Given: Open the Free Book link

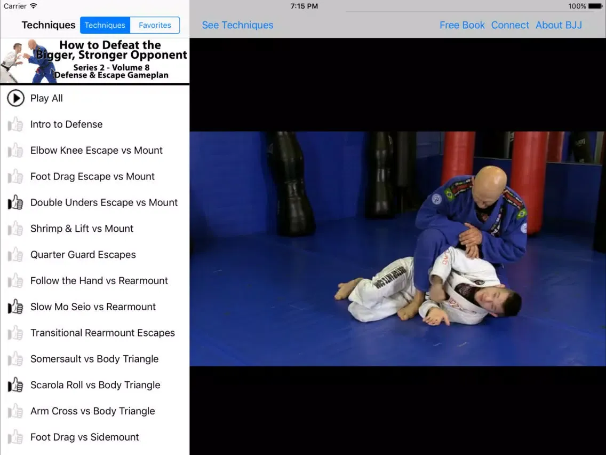Looking at the screenshot, I should pyautogui.click(x=462, y=25).
